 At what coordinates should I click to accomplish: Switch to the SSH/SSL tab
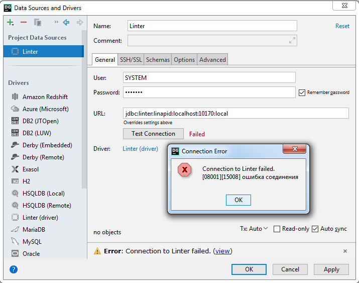[x=131, y=60]
